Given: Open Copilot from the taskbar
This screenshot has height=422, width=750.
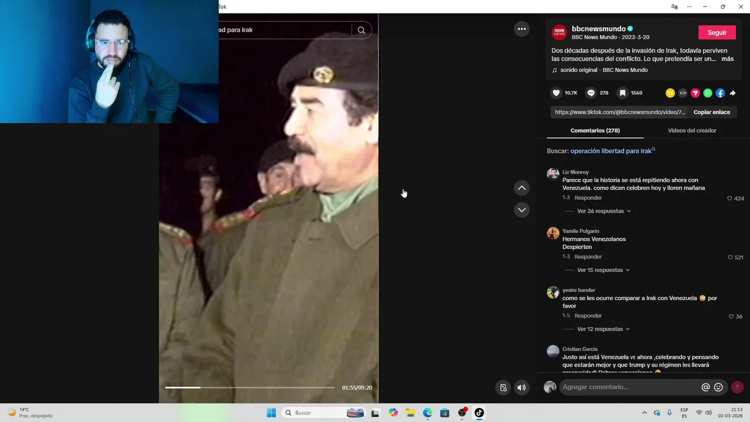Looking at the screenshot, I should pyautogui.click(x=393, y=413).
